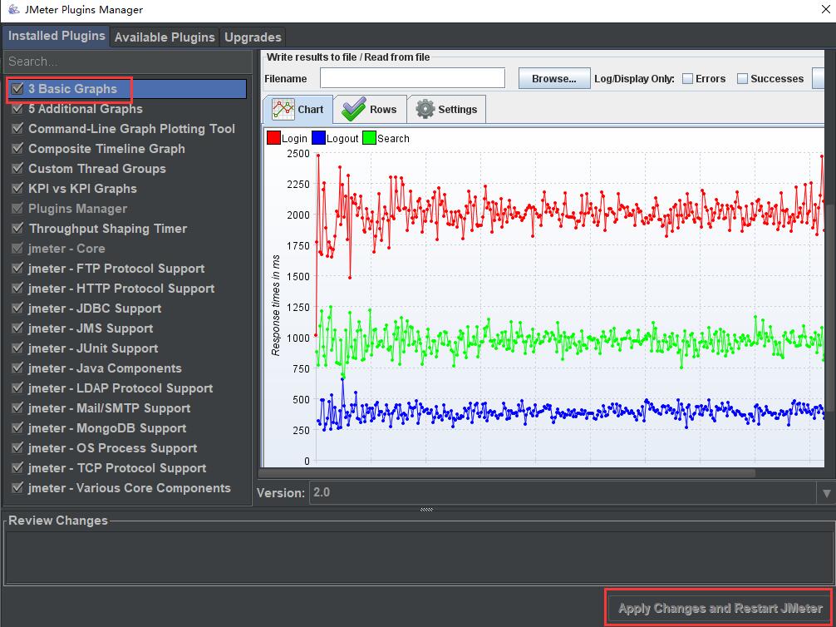Screen dimensions: 836x627
Task: Uncheck jmeter - MongoDB Support checkbox
Action: (x=17, y=428)
